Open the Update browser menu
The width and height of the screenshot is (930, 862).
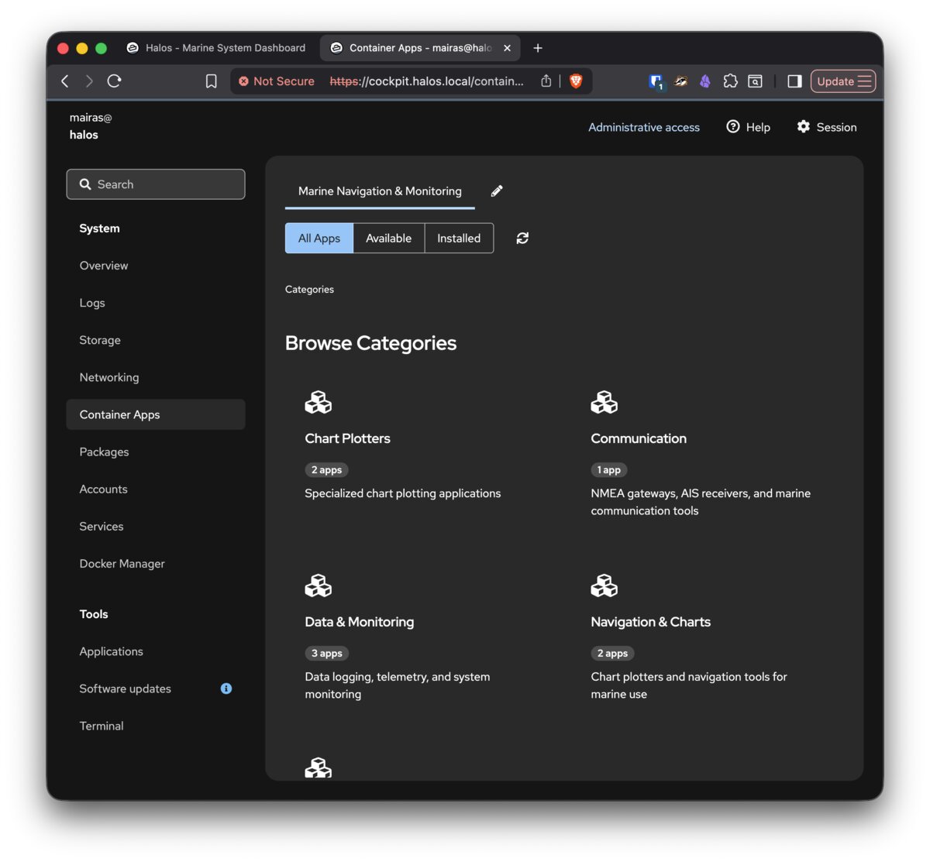tap(843, 81)
